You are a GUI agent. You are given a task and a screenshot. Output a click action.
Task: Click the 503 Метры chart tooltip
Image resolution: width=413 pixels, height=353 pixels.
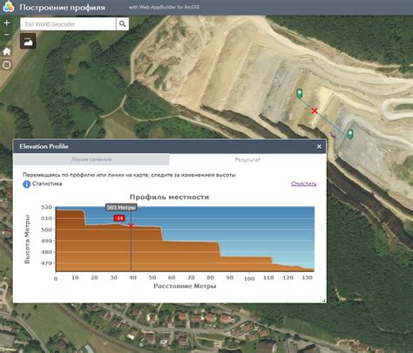(121, 208)
